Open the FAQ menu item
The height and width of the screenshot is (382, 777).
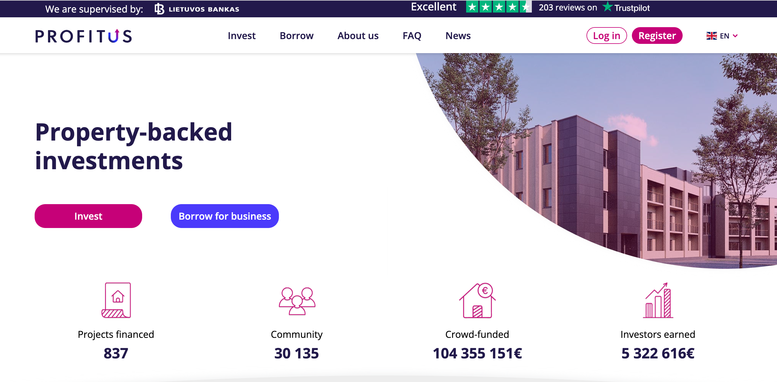[412, 36]
